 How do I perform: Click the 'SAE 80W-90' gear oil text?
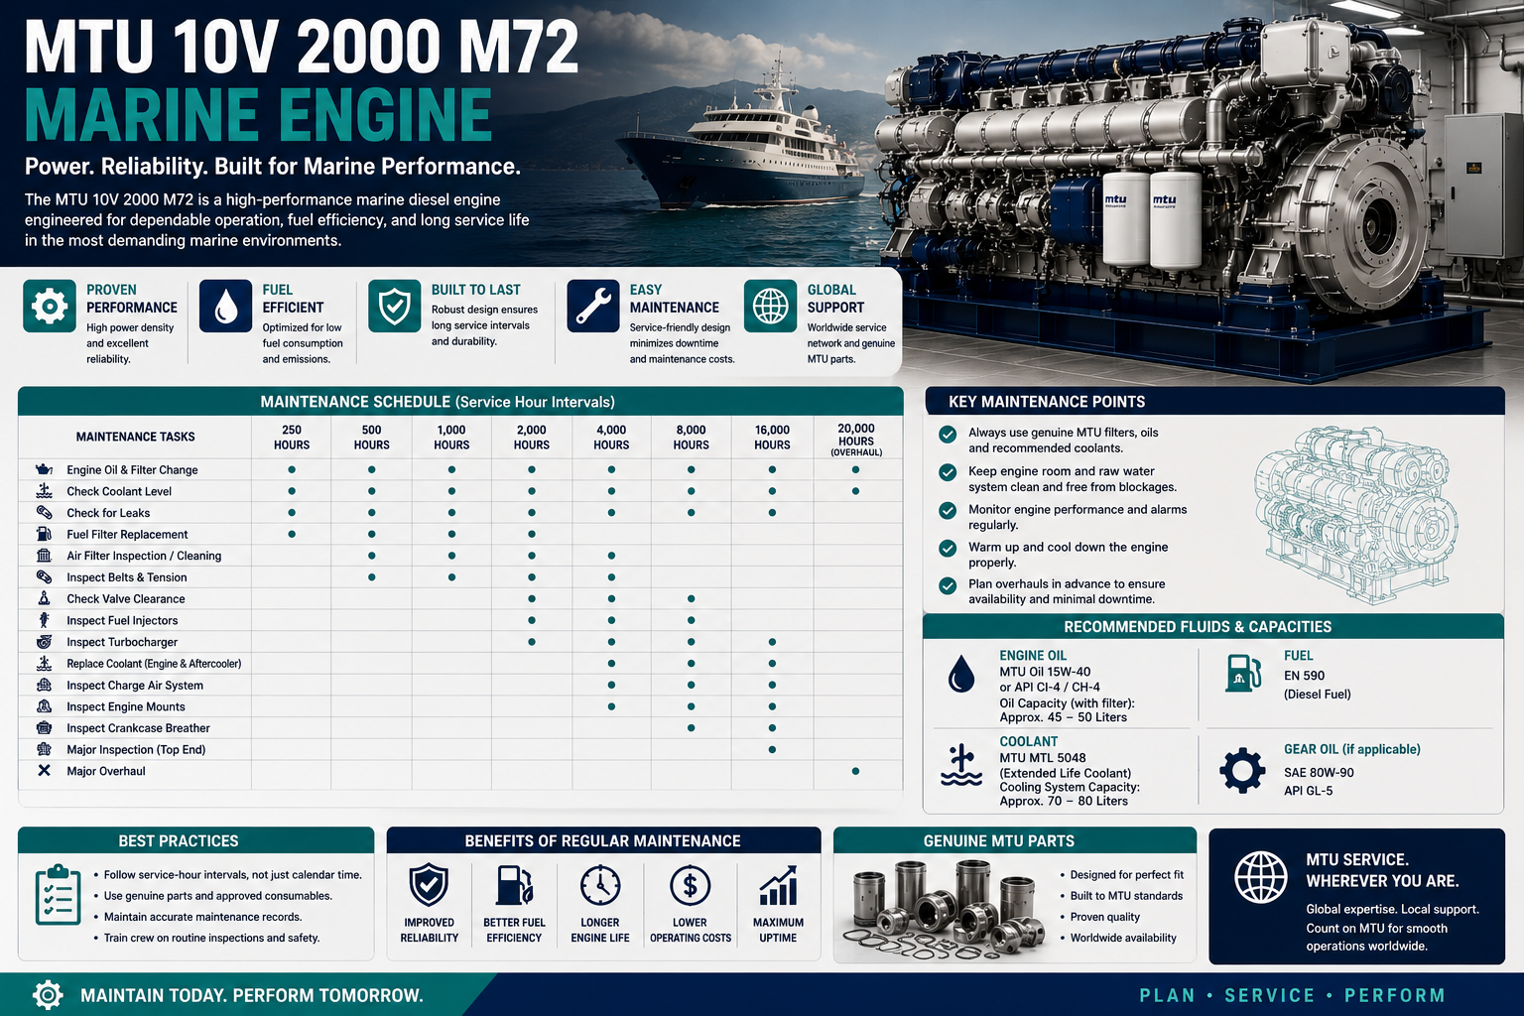tap(1319, 773)
